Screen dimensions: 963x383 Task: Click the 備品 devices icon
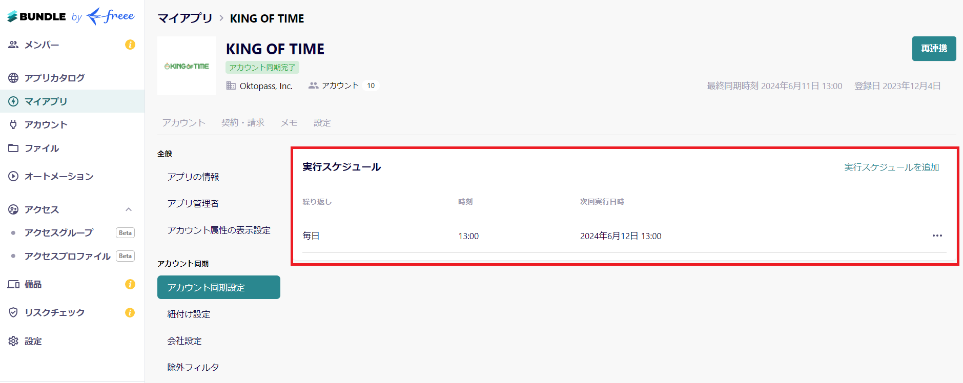coord(13,284)
